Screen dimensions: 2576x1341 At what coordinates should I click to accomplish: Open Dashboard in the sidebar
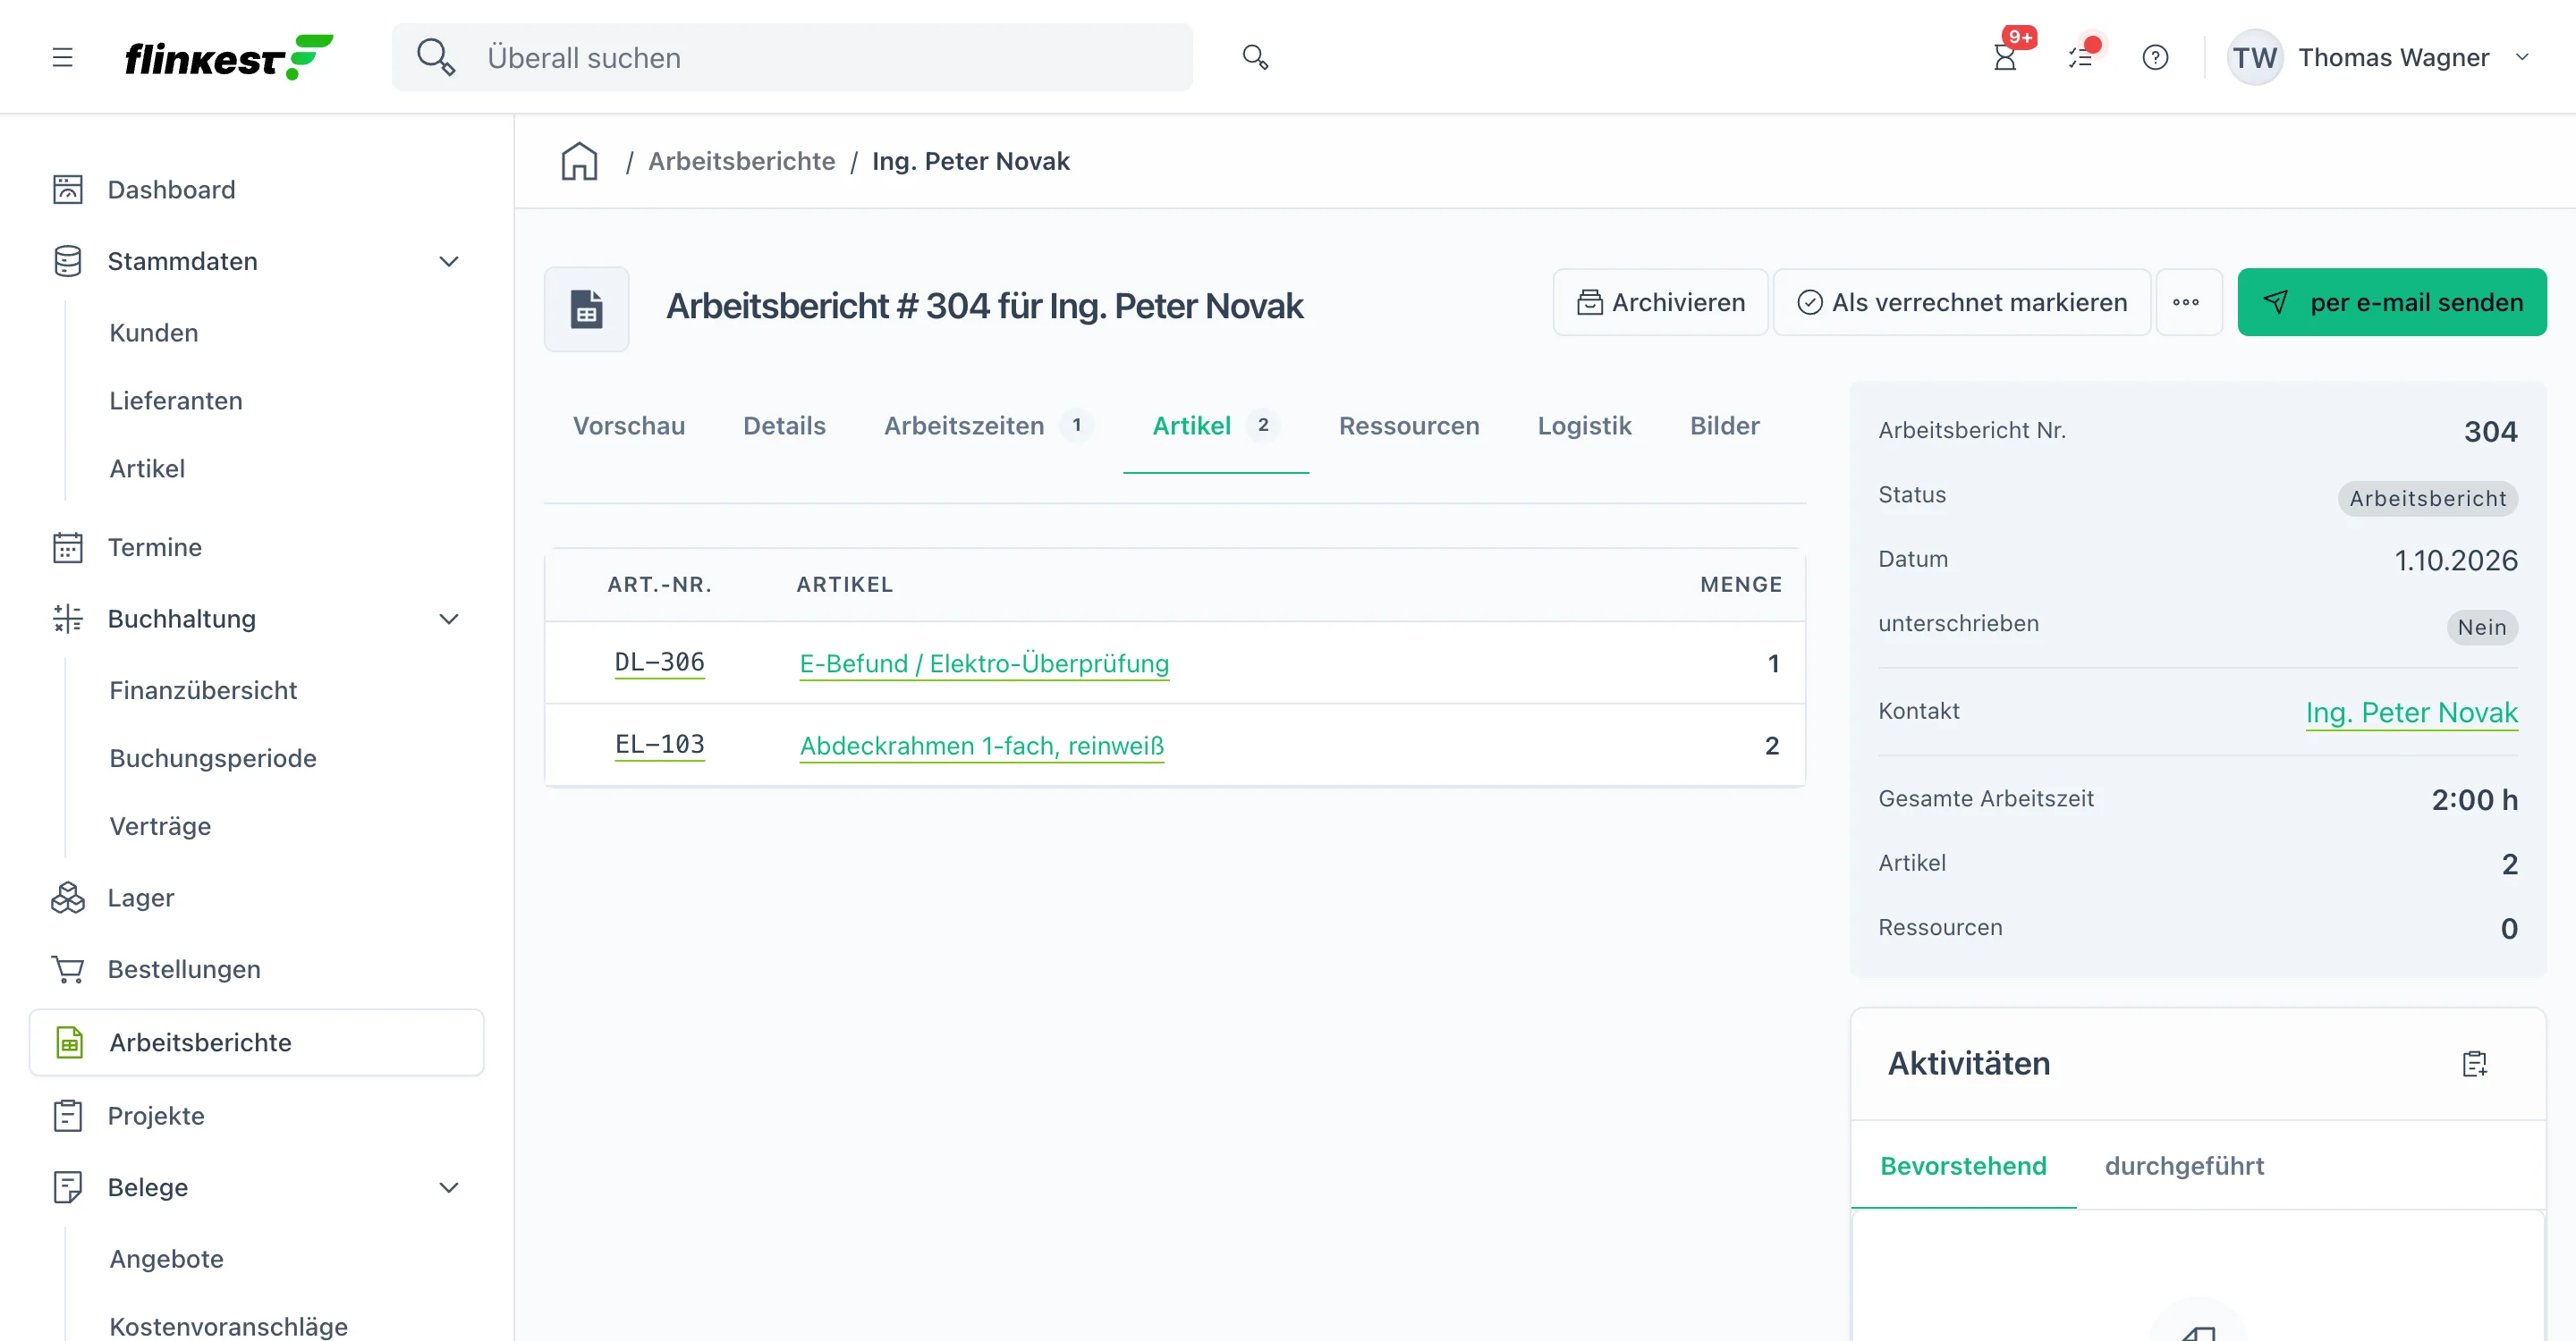tap(171, 189)
